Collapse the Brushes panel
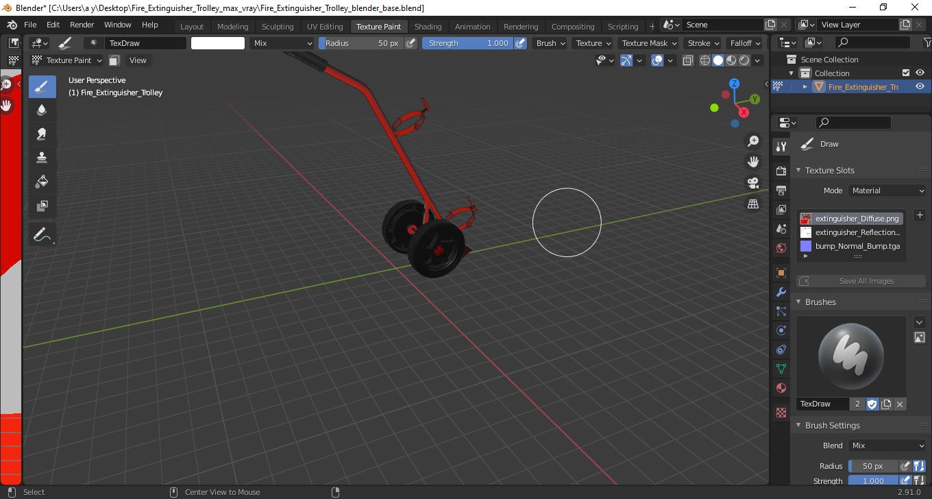 tap(798, 302)
